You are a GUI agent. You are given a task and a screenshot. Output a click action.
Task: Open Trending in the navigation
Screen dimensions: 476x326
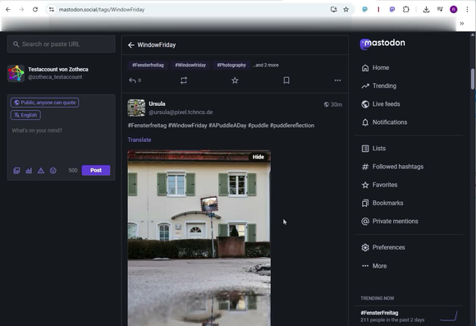[x=379, y=86]
